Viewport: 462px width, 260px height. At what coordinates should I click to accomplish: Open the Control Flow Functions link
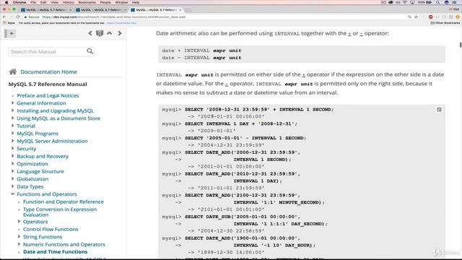pos(51,229)
